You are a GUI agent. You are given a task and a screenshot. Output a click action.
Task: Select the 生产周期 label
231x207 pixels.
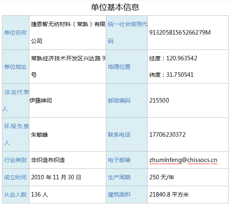(x=119, y=177)
